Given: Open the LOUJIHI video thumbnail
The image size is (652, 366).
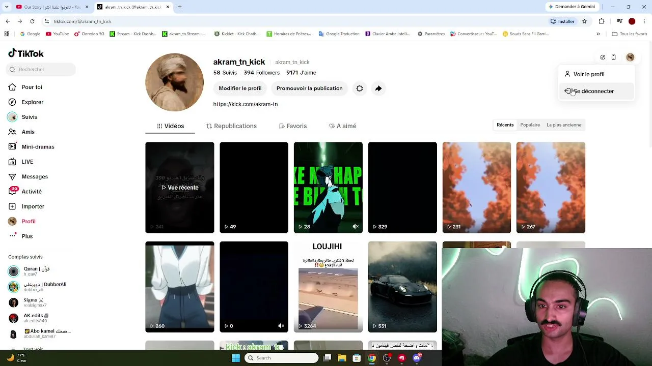Looking at the screenshot, I should tap(328, 287).
